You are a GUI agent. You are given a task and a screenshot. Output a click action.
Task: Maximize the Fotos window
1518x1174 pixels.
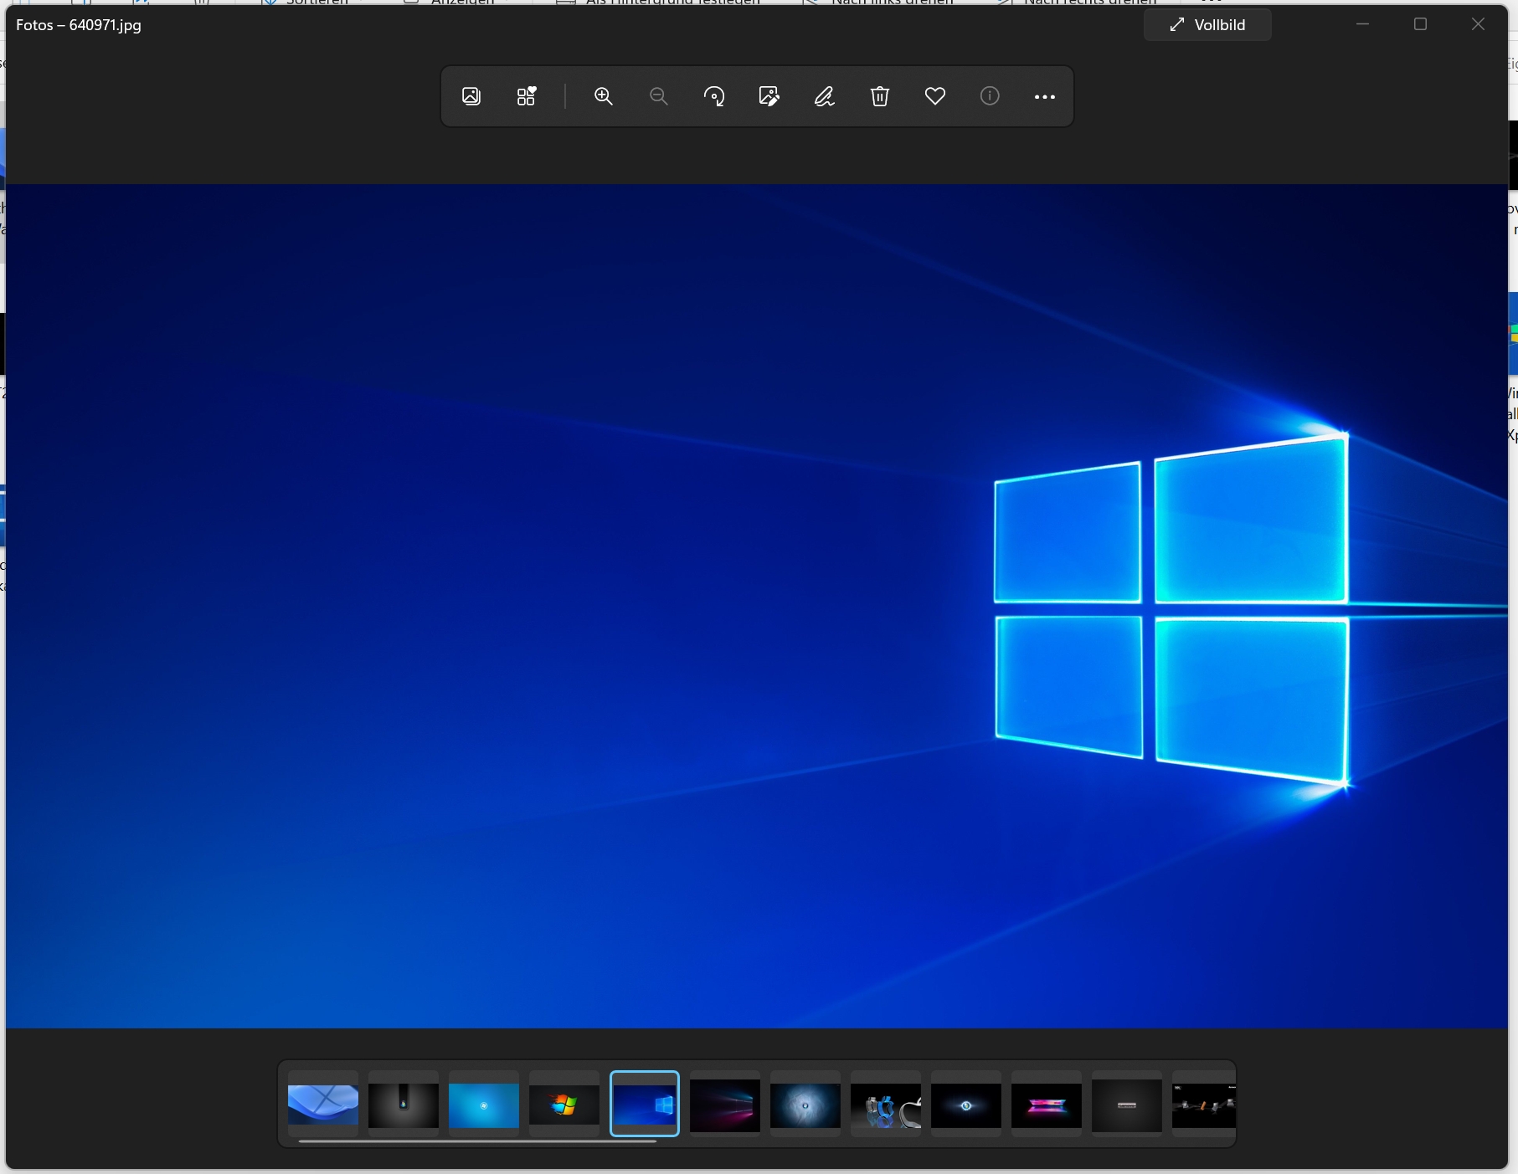coord(1420,24)
